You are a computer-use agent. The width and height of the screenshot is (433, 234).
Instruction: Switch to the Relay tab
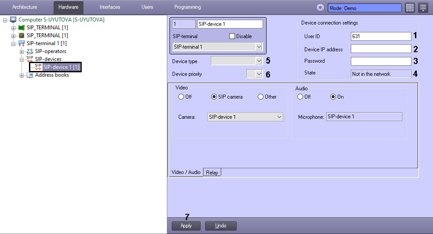(212, 173)
